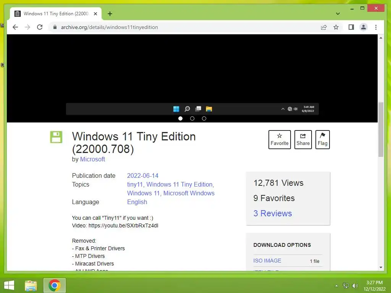
Task: Open the network tray icon
Action: [346, 285]
